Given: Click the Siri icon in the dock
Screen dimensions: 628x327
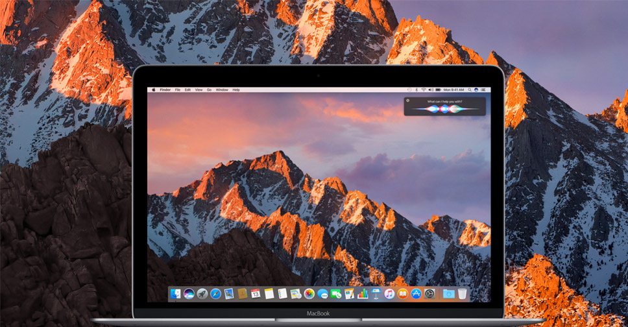Looking at the screenshot, I should click(189, 294).
